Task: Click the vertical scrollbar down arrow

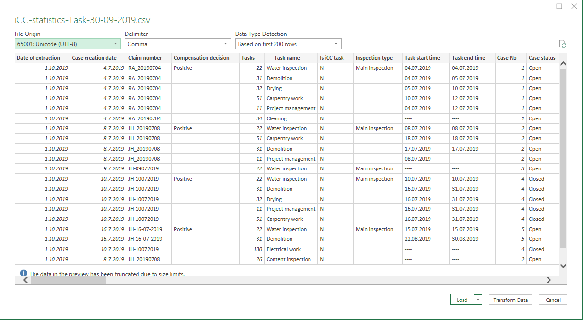Action: click(563, 266)
